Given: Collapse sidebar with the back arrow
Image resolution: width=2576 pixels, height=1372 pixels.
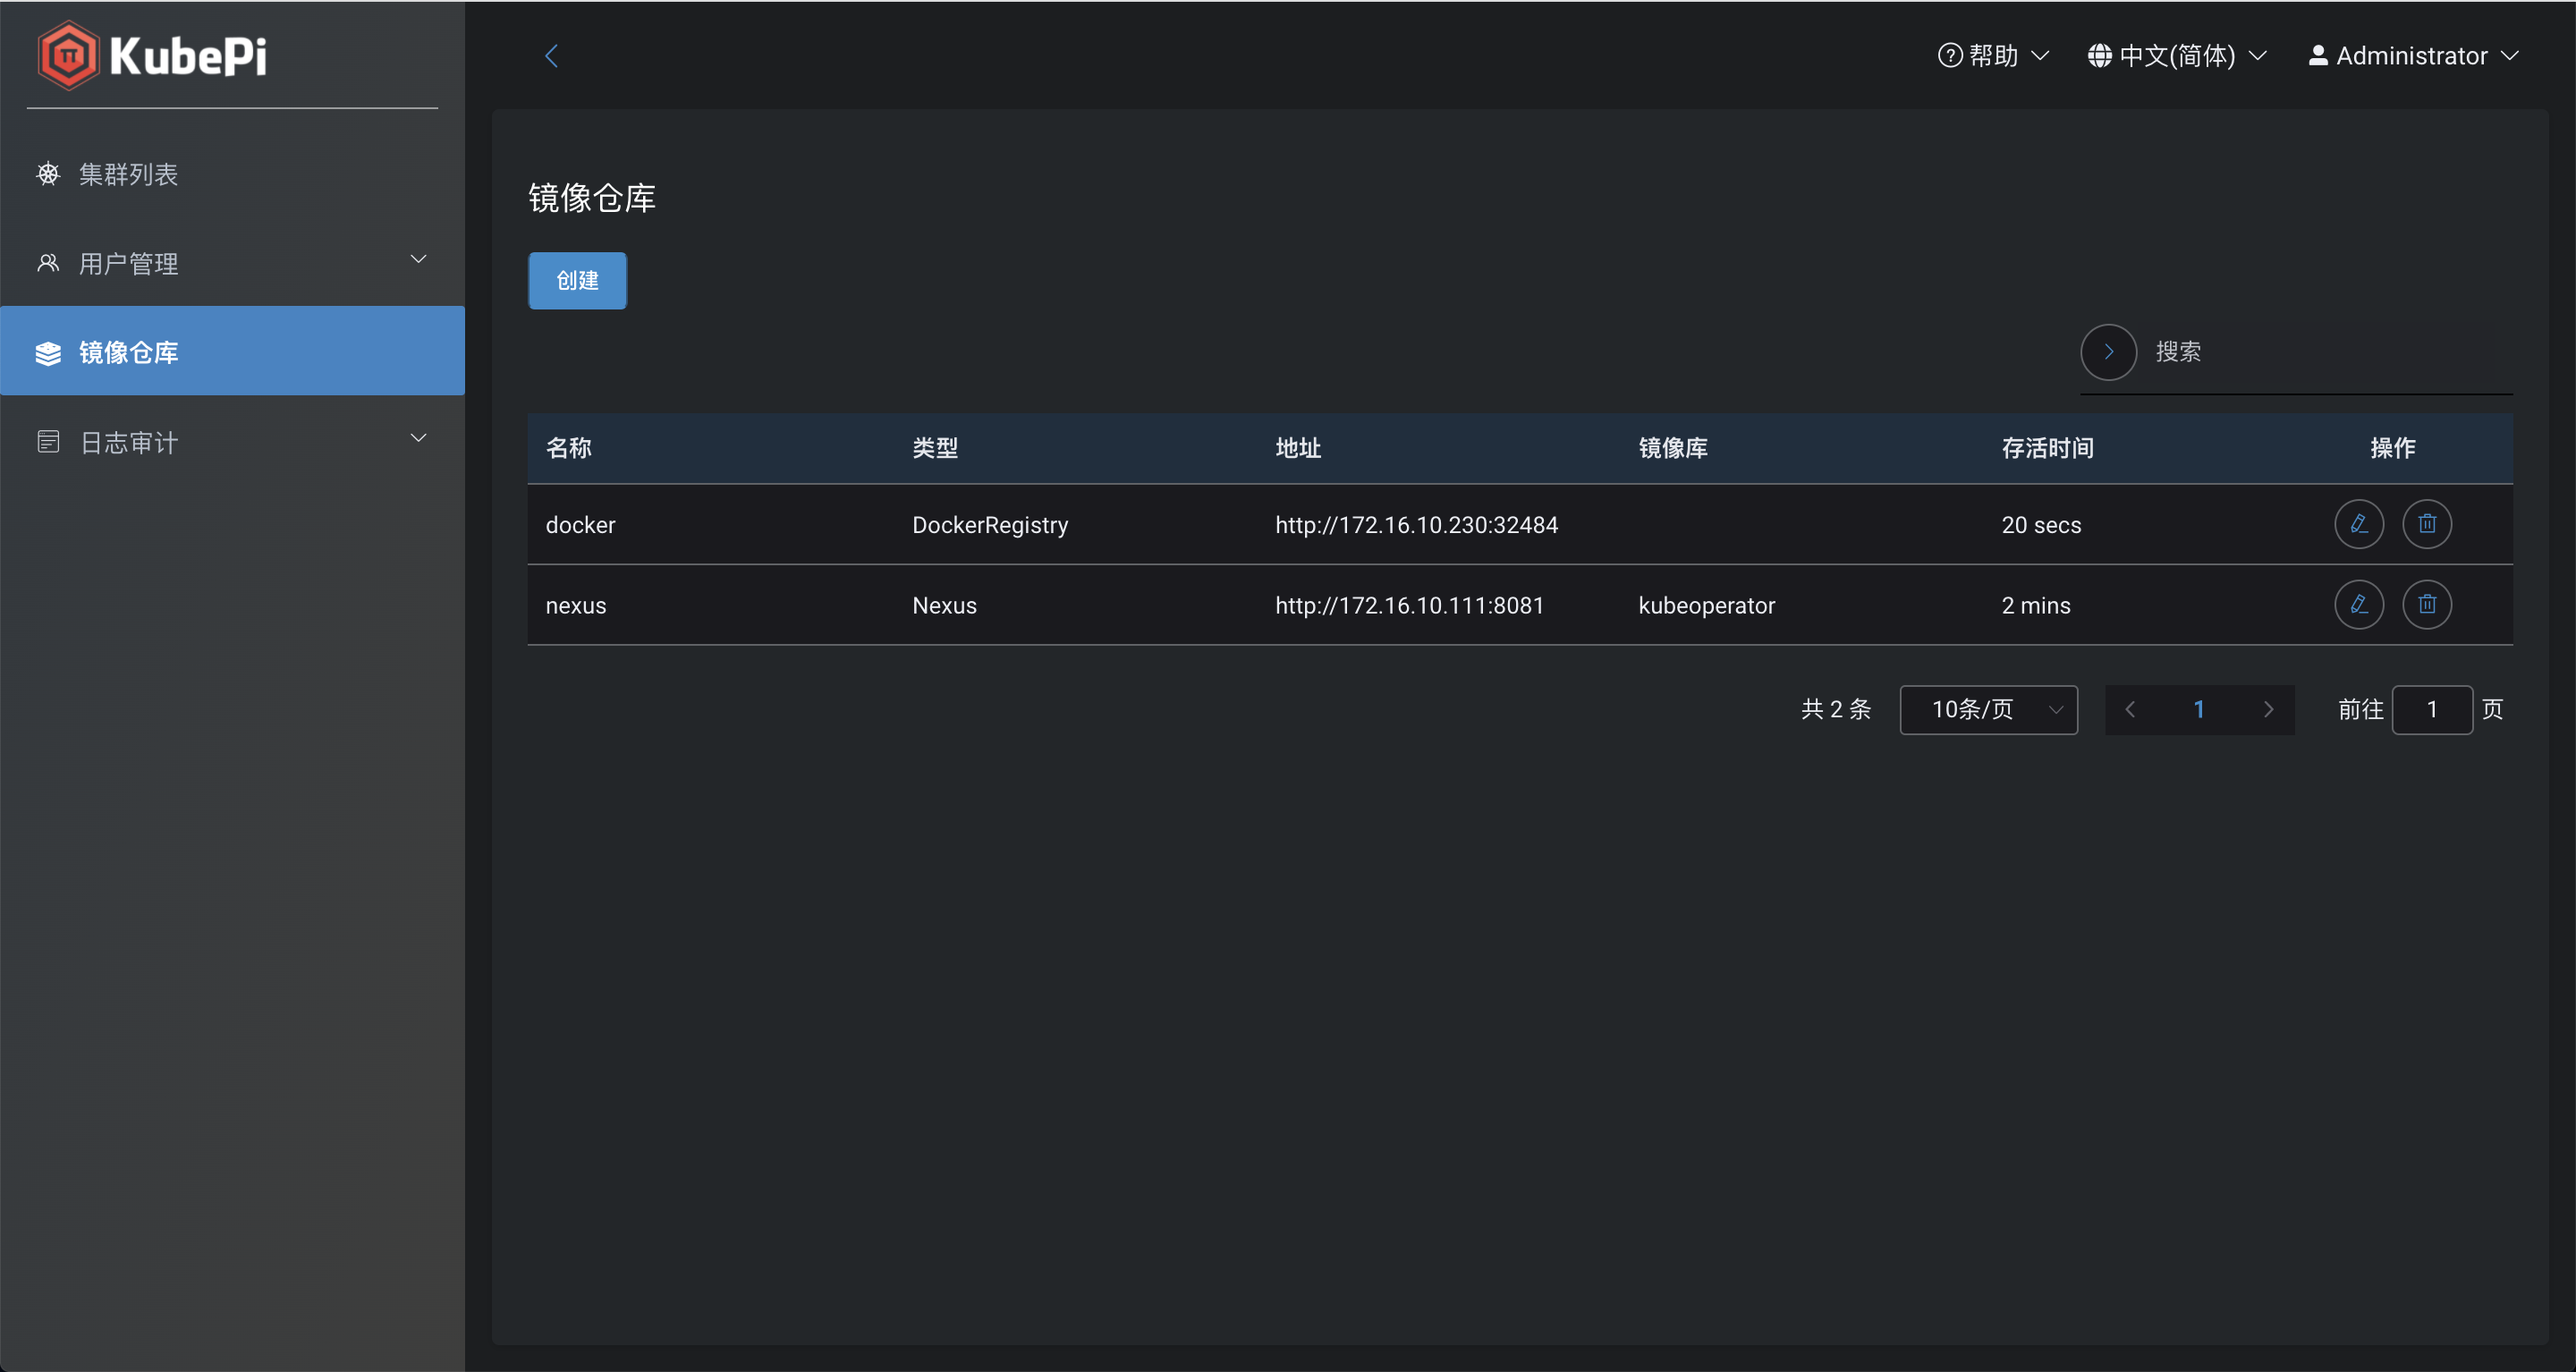Looking at the screenshot, I should click(551, 56).
